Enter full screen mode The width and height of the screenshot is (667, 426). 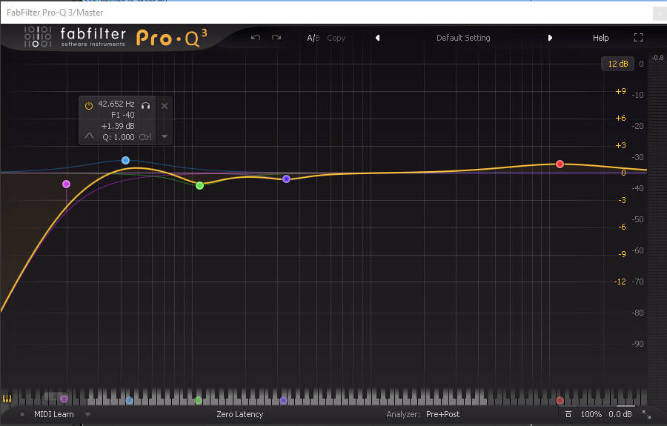coord(639,38)
